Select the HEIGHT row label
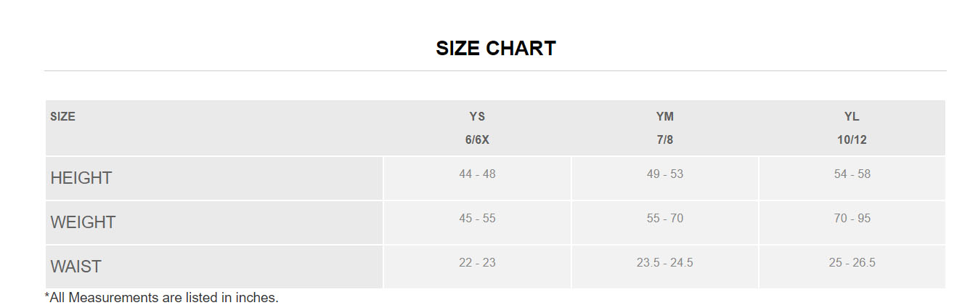Viewport: 970px width, 308px height. click(x=81, y=178)
